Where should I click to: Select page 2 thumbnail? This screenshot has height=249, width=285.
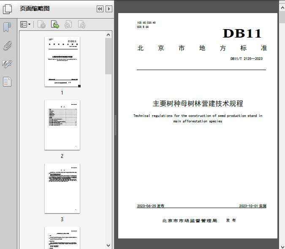click(62, 125)
